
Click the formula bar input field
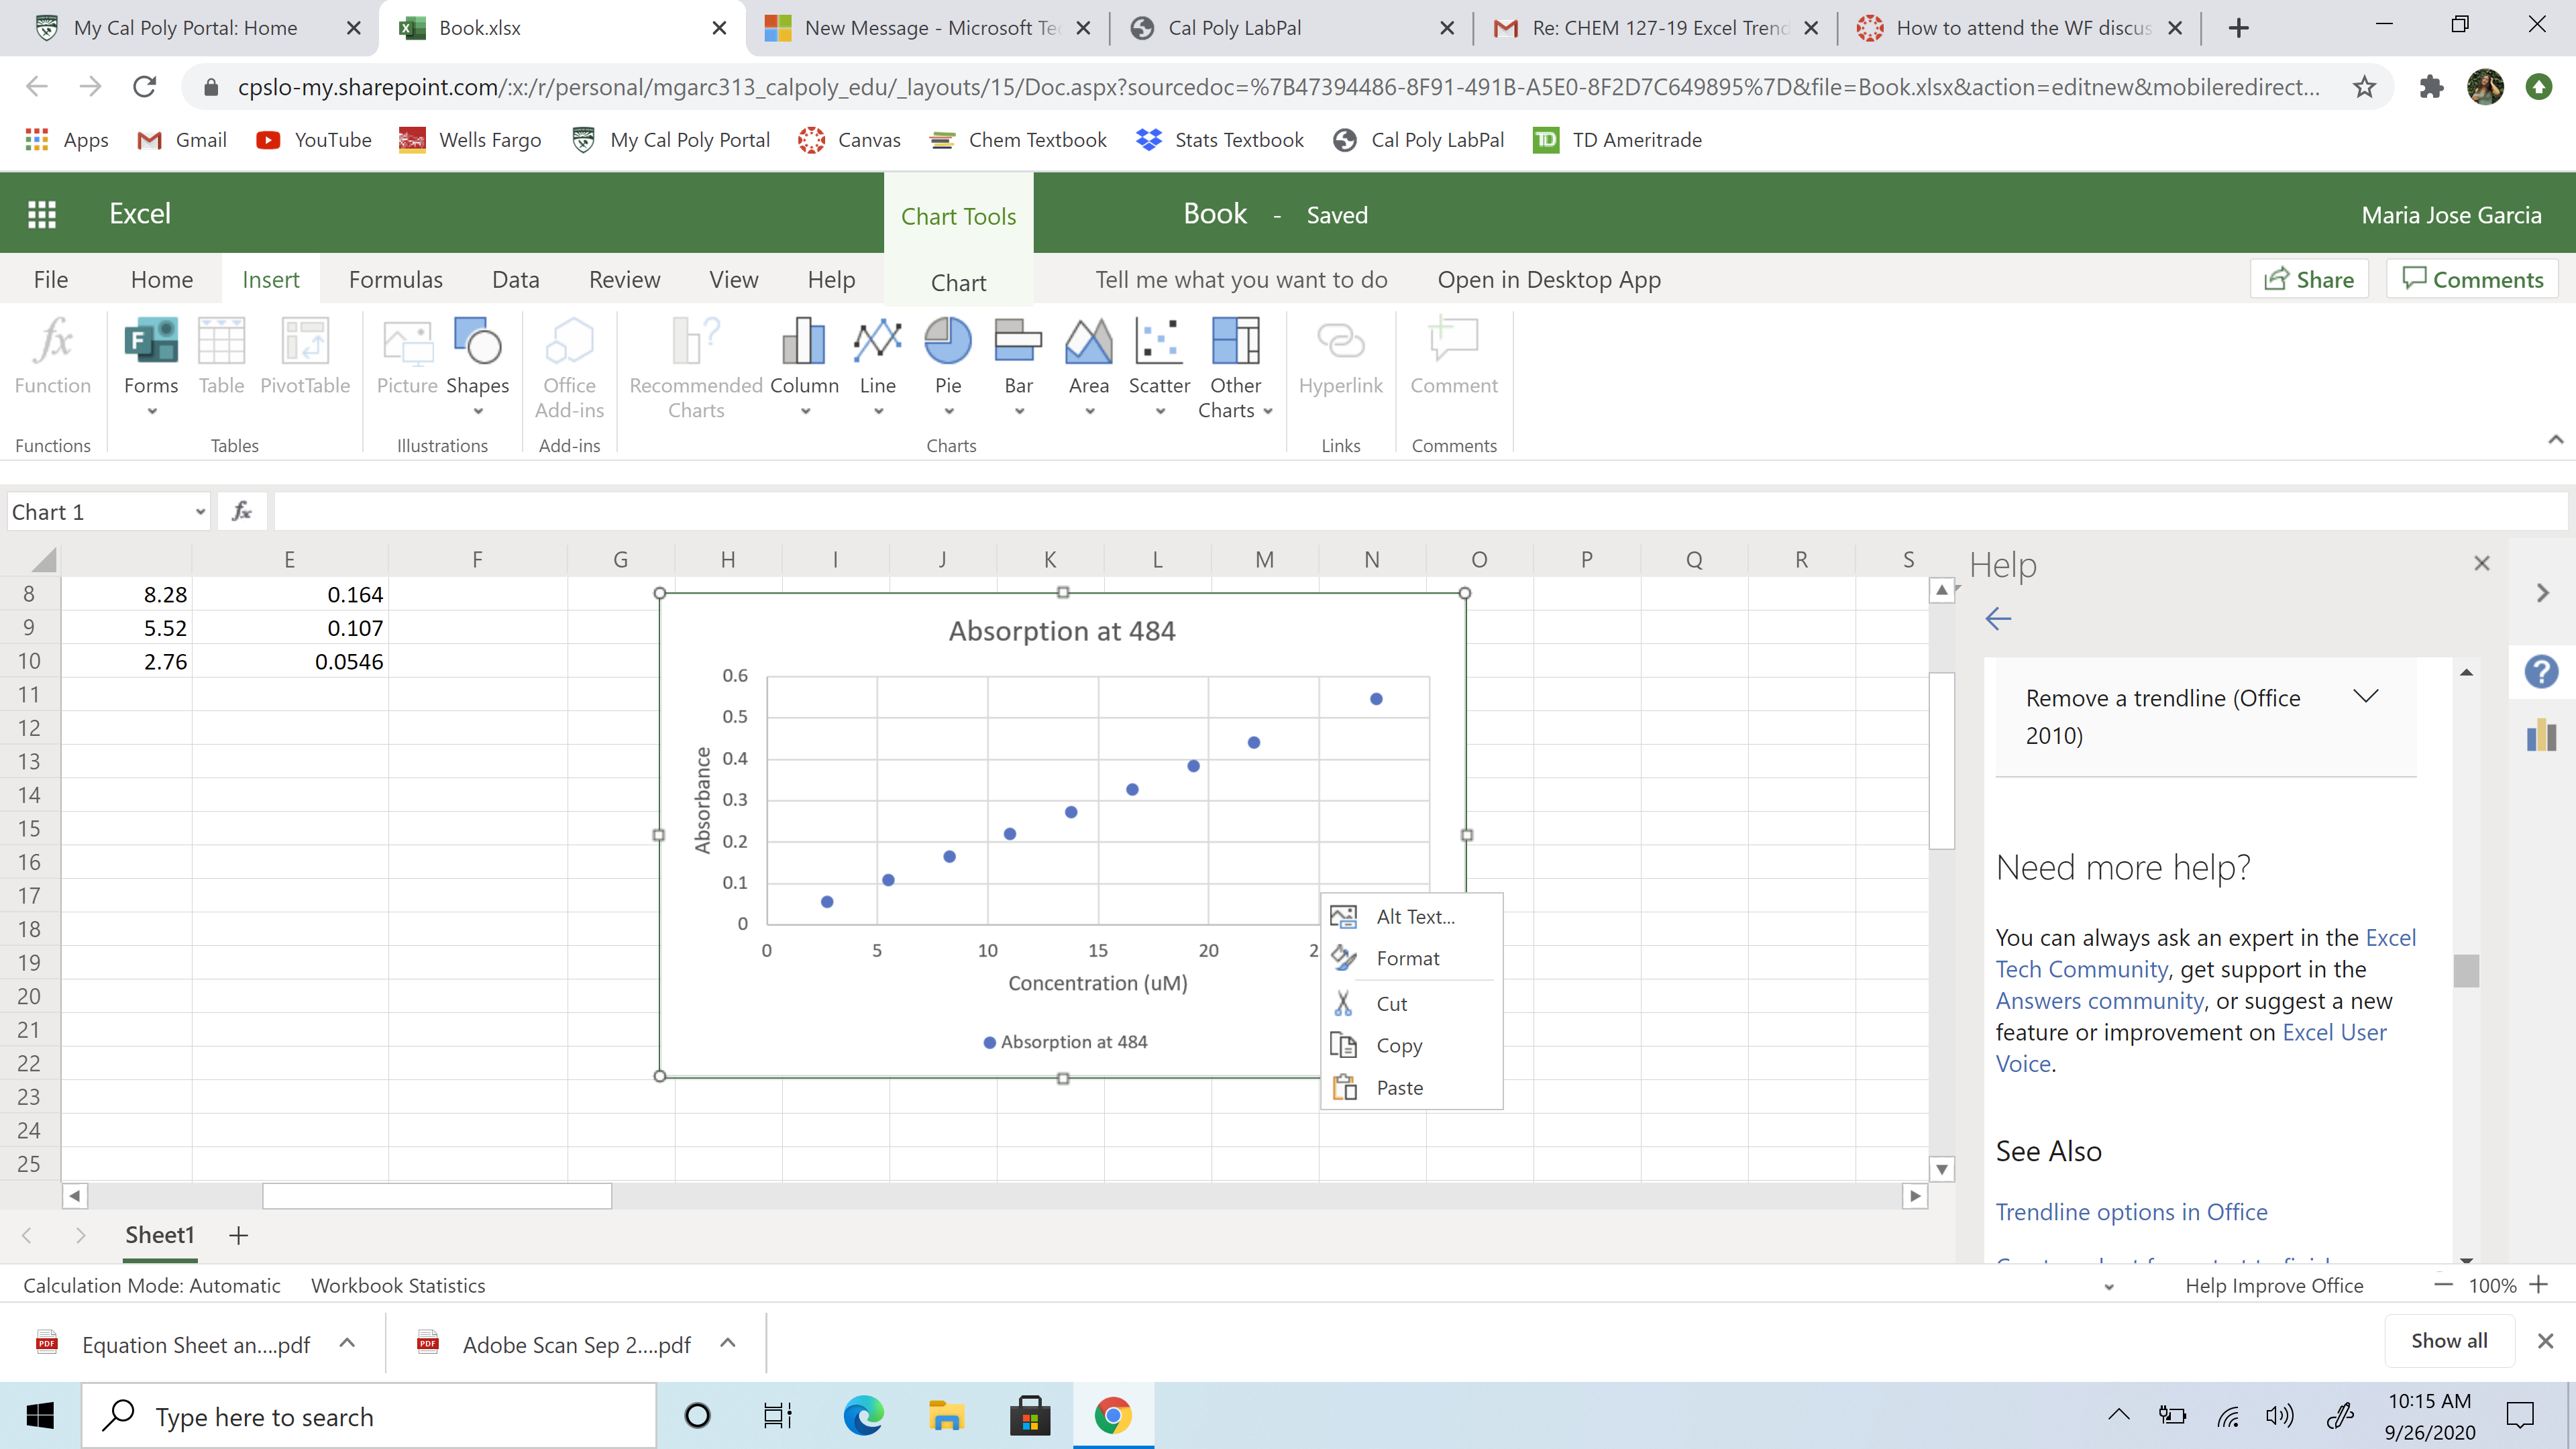(x=1400, y=512)
